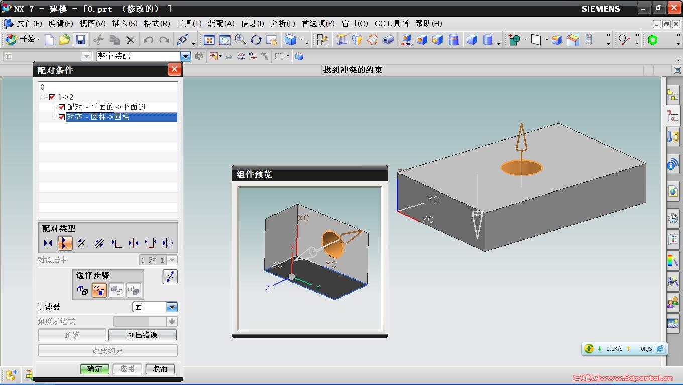Click the Fit view toolbar icon

[x=209, y=40]
